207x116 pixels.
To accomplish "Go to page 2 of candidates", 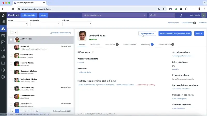I will coord(21,111).
